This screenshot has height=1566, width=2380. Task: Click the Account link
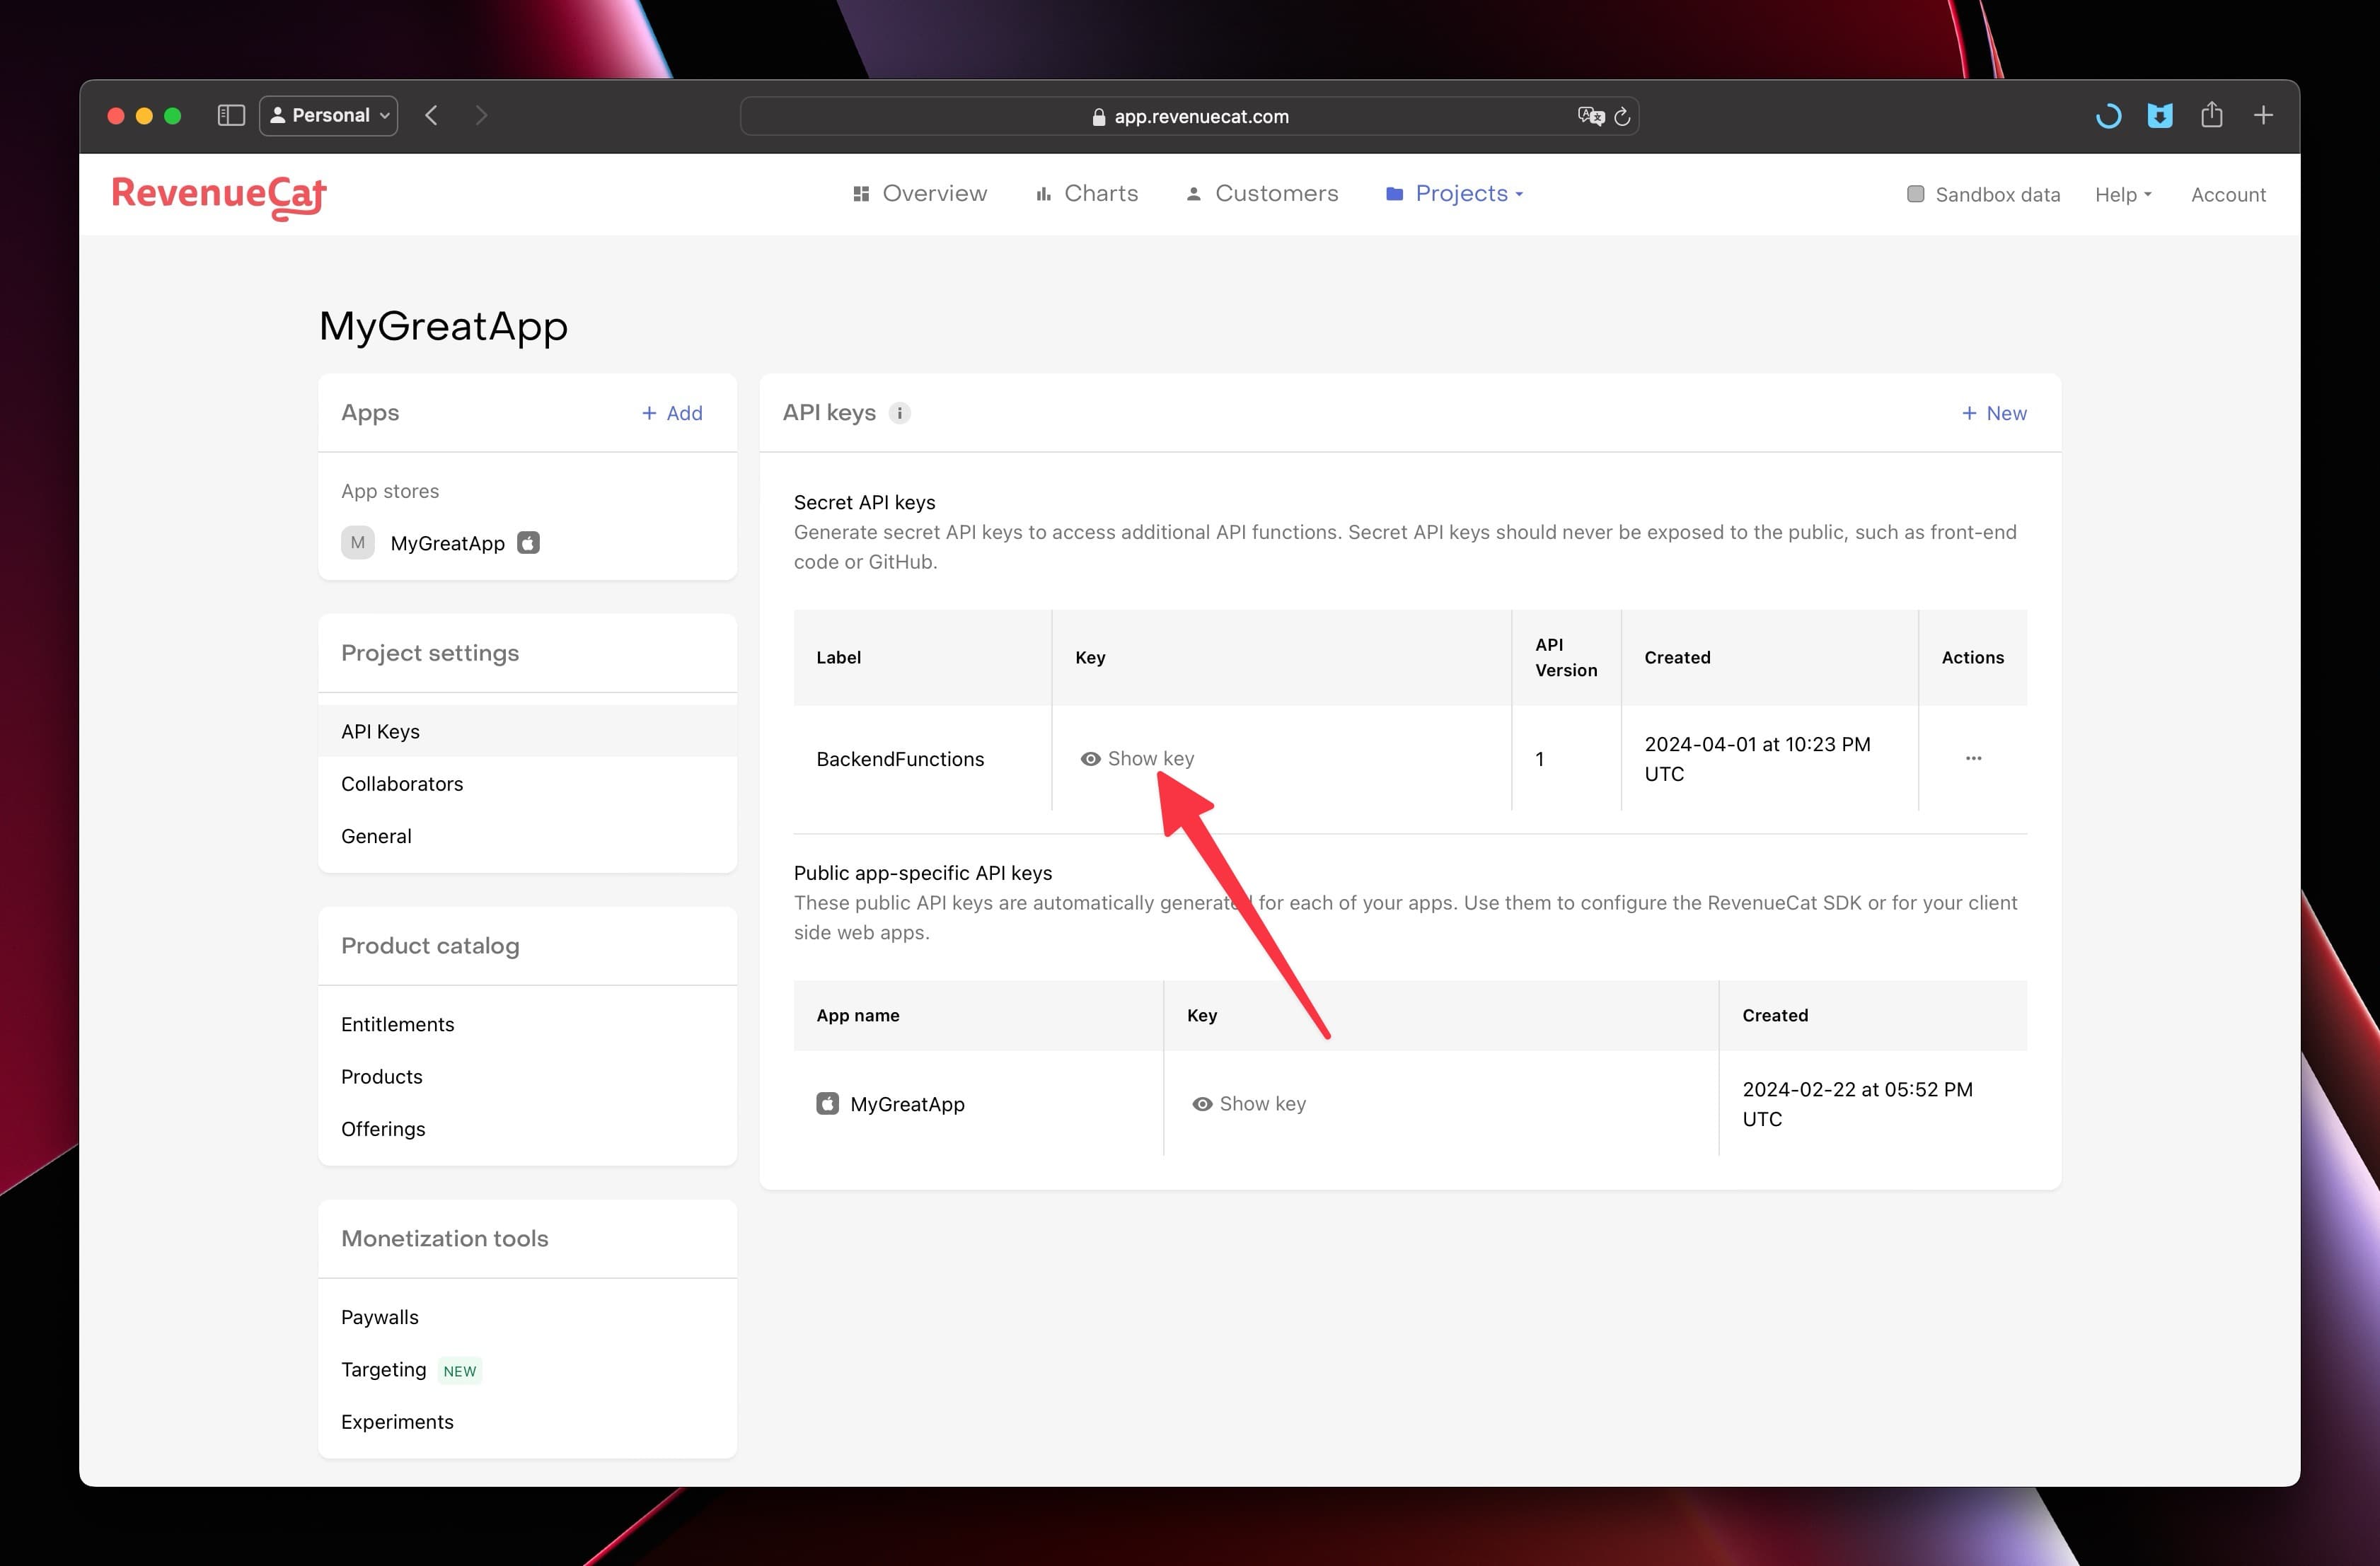pos(2228,195)
